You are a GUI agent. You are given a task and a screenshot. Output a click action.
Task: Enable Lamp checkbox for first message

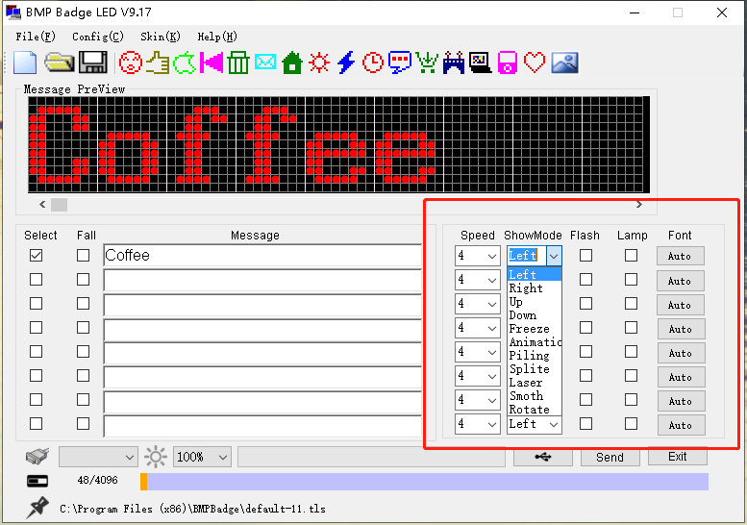click(631, 256)
